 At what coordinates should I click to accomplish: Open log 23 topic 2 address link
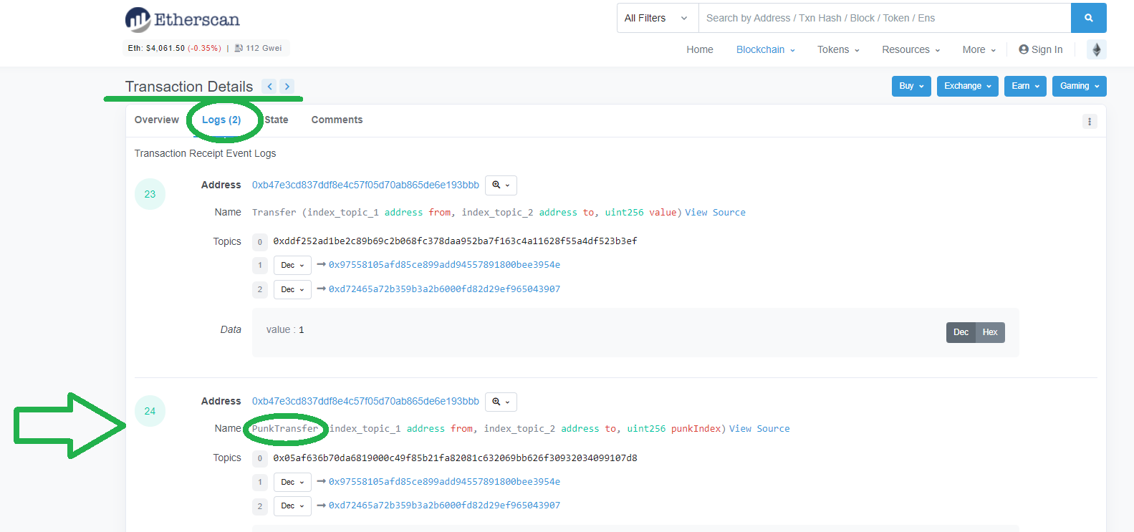444,289
